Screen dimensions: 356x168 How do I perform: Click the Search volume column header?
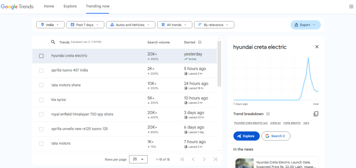[158, 42]
